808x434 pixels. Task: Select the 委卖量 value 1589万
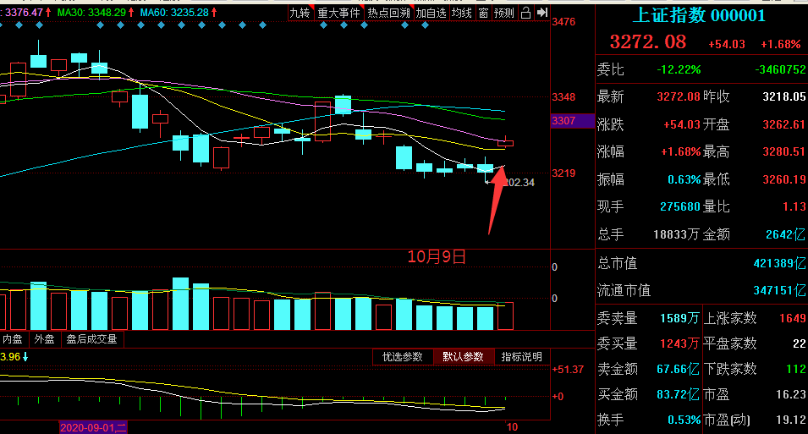[679, 318]
